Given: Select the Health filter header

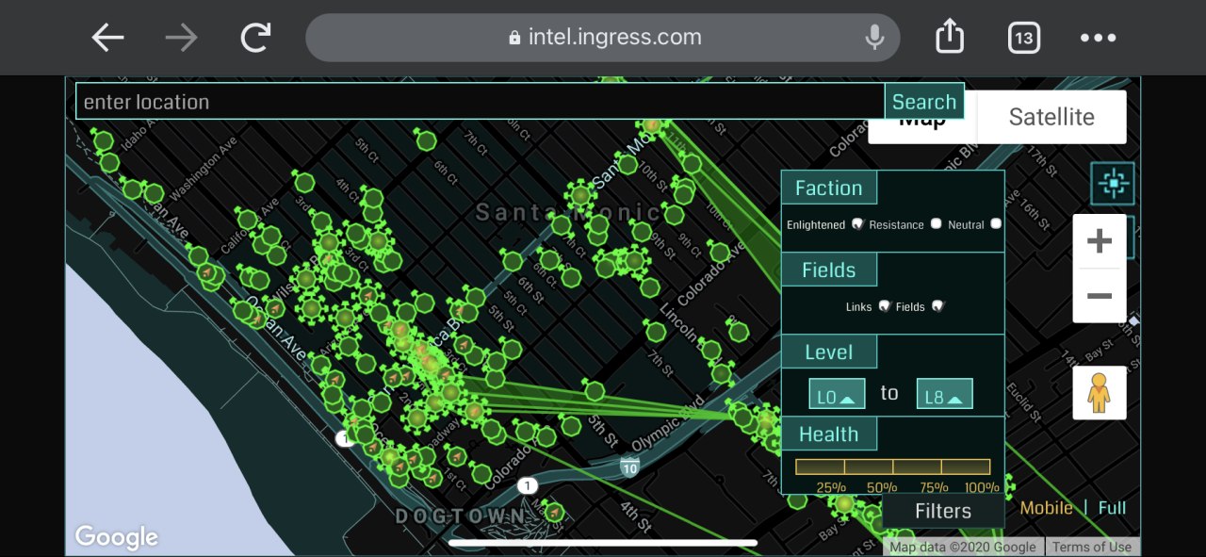Looking at the screenshot, I should 829,434.
